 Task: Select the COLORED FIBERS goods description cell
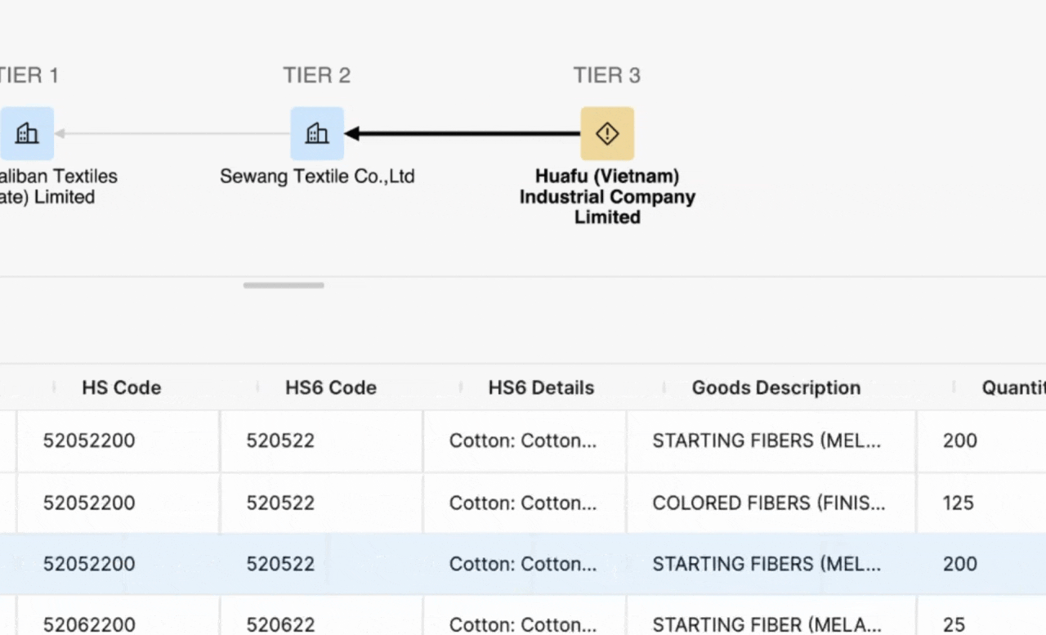point(768,503)
